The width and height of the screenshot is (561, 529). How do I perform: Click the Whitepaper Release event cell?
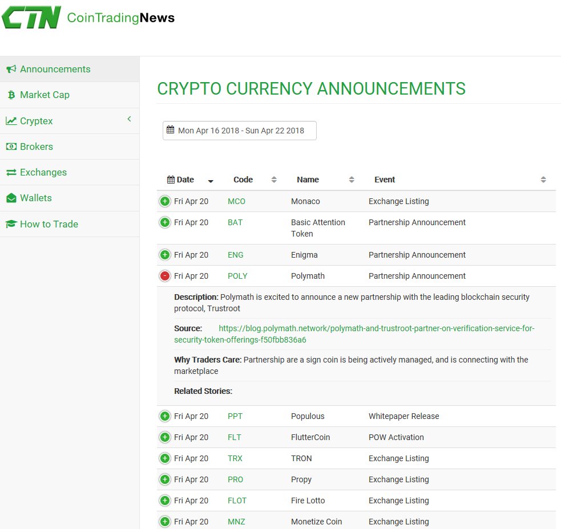click(403, 416)
